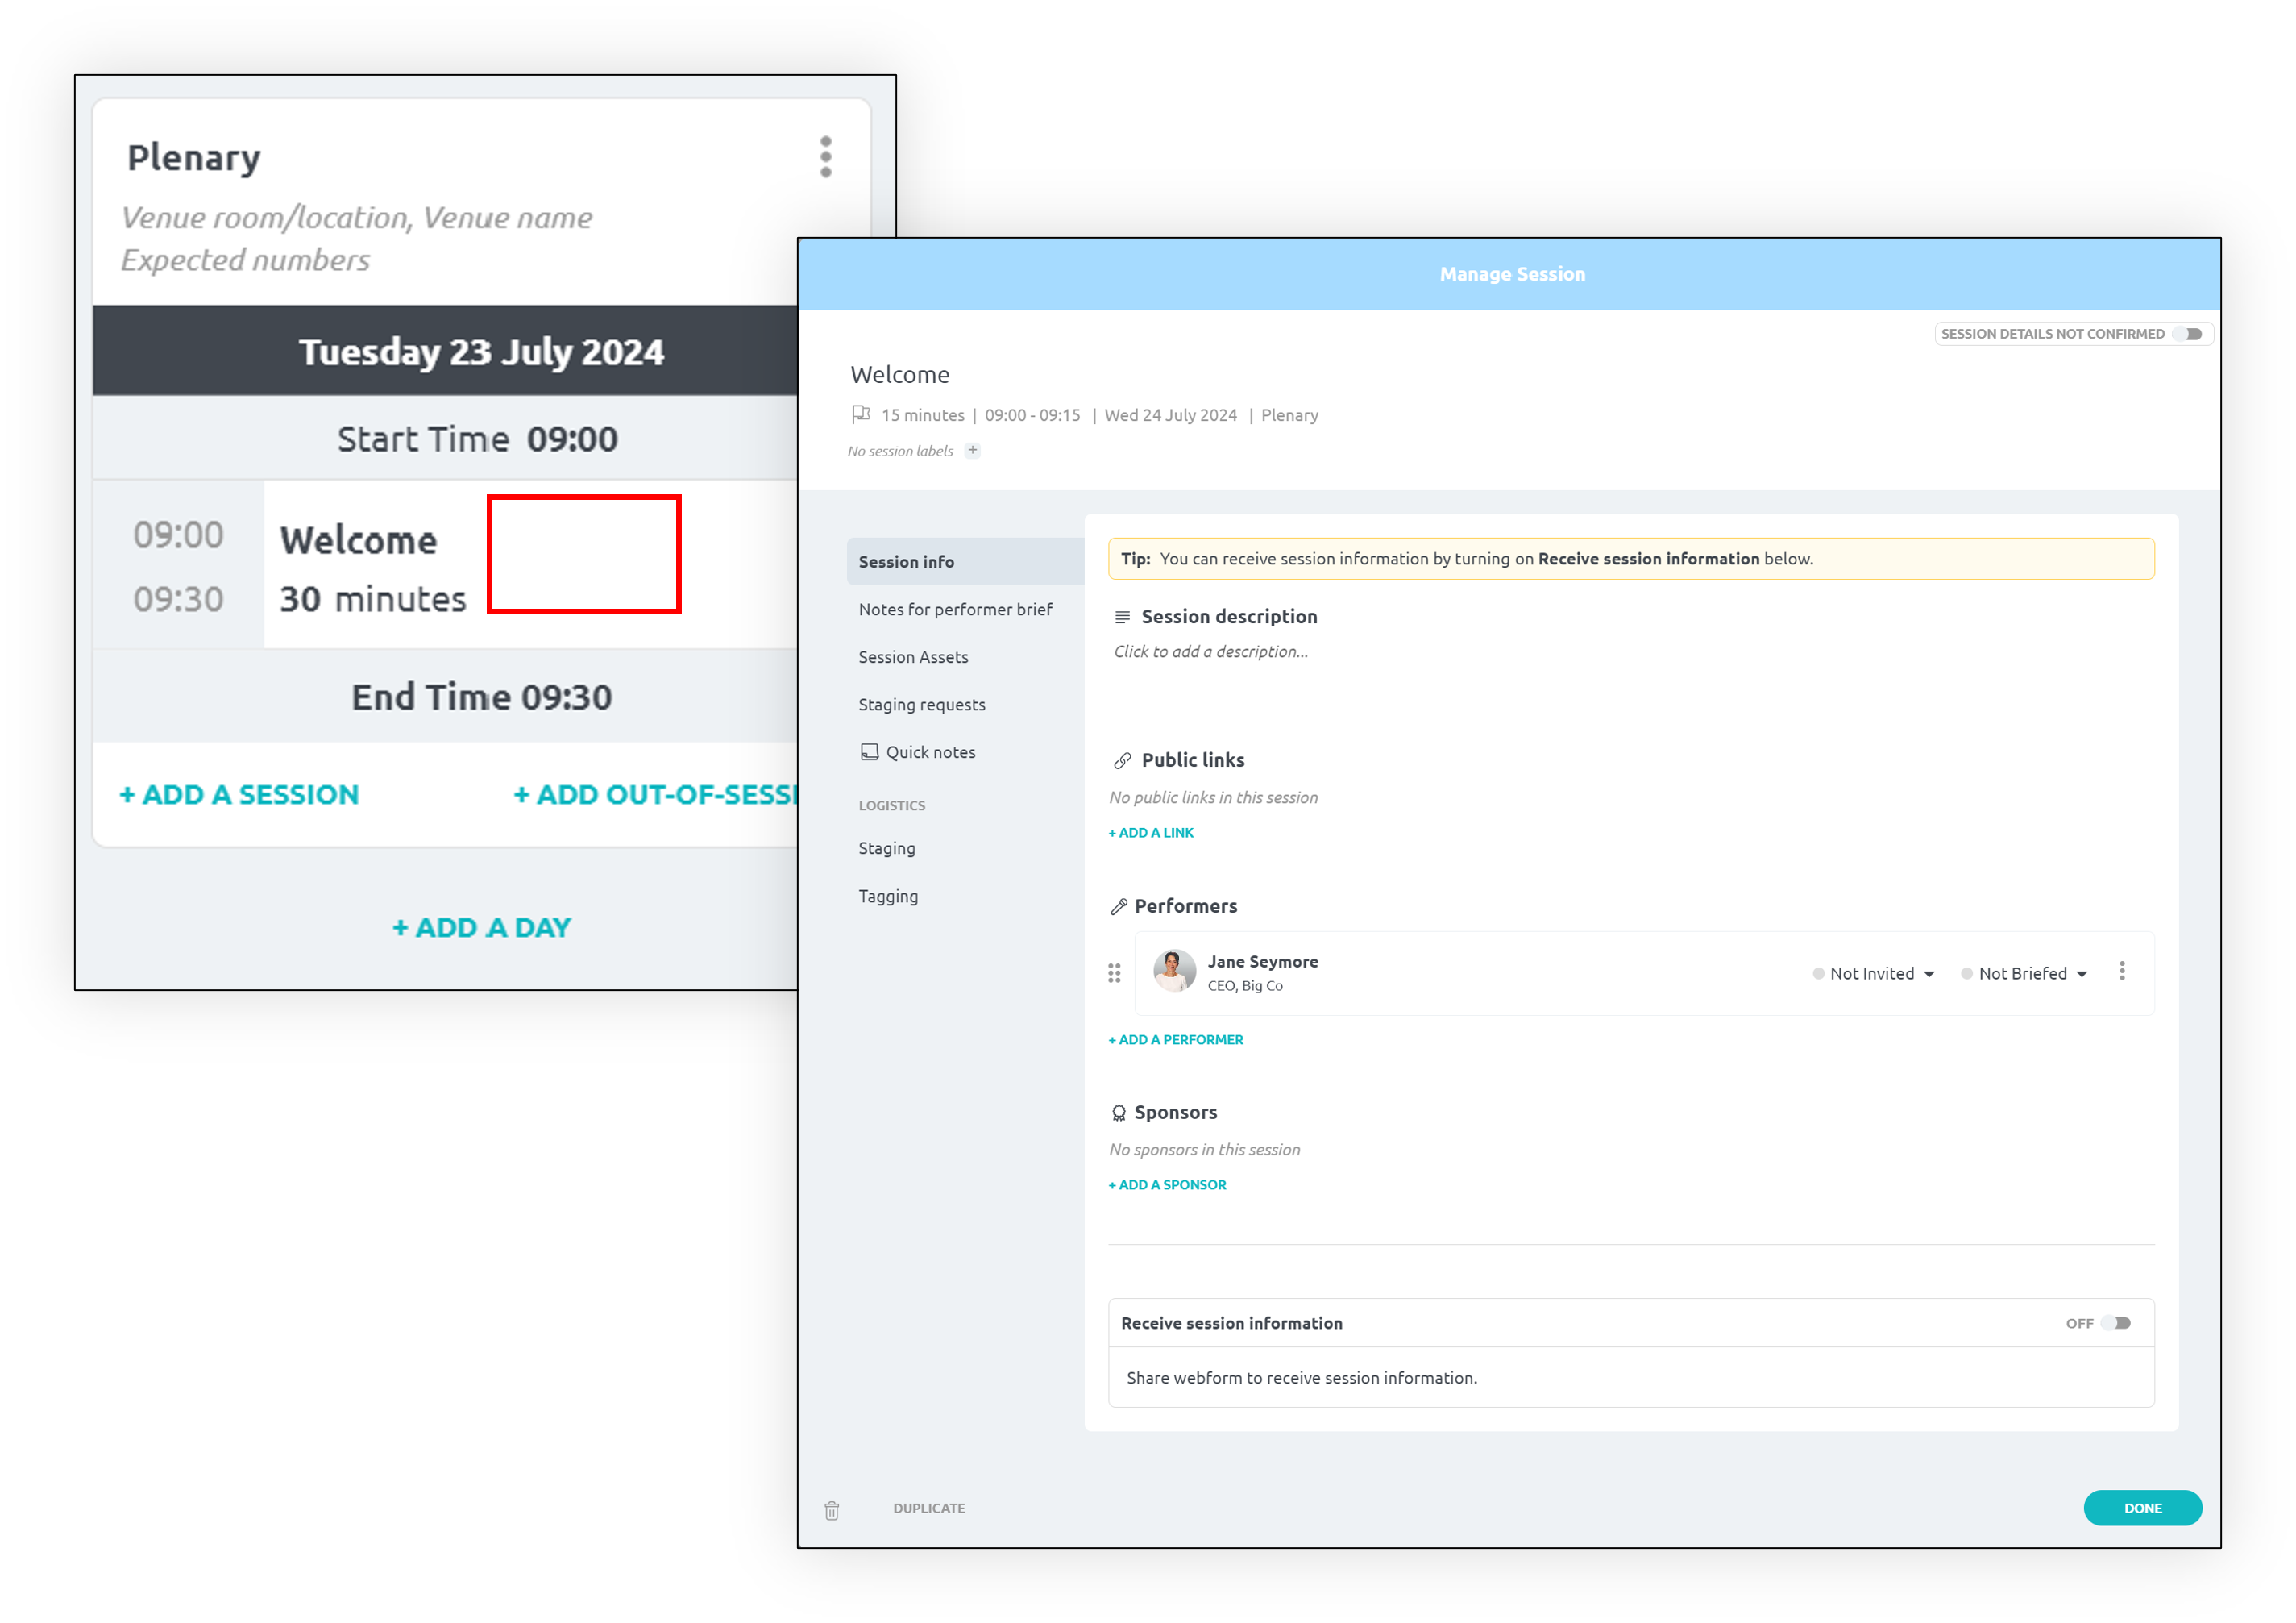This screenshot has height=1623, width=2296.
Task: Click the DONE button
Action: [2142, 1508]
